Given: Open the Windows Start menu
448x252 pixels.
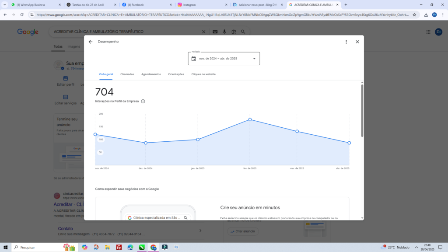Looking at the screenshot, I should point(5,248).
